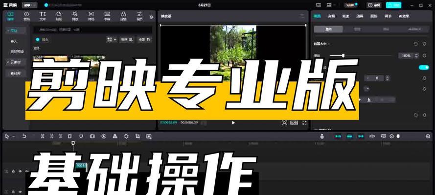Switch to 音频 tab in properties panel
The height and width of the screenshot is (195, 435).
tap(331, 16)
